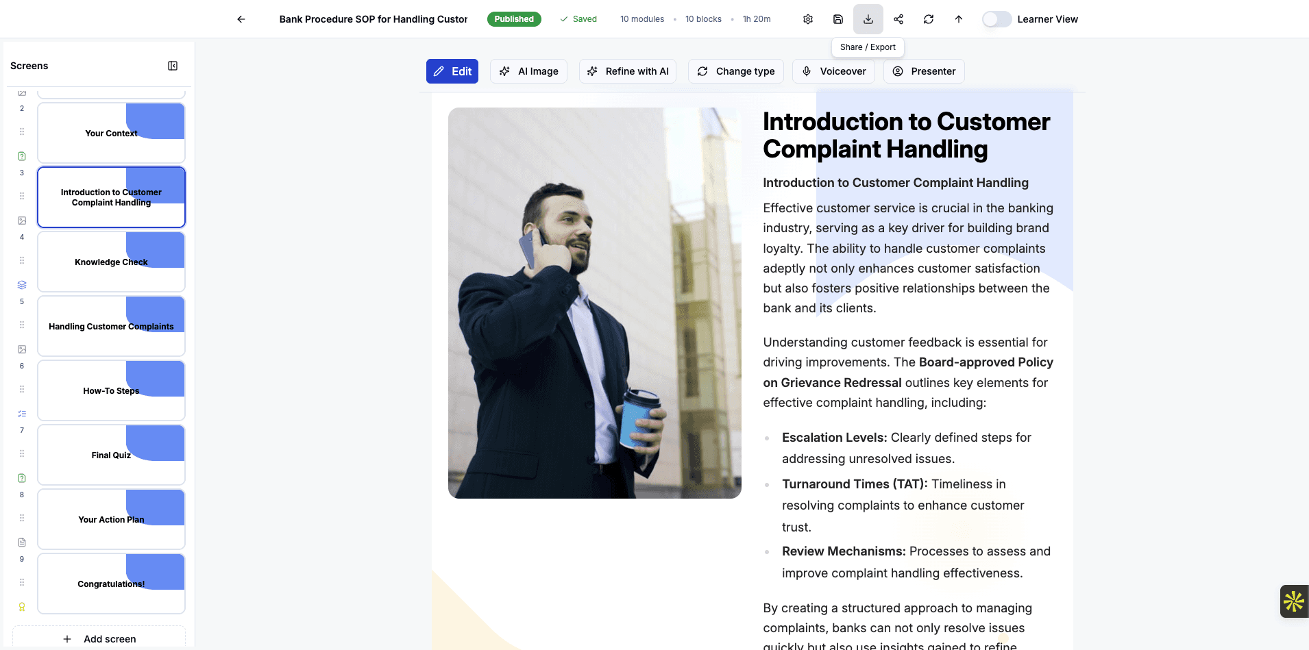This screenshot has width=1309, height=650.
Task: Select the Final Quiz screen
Action: tap(110, 455)
